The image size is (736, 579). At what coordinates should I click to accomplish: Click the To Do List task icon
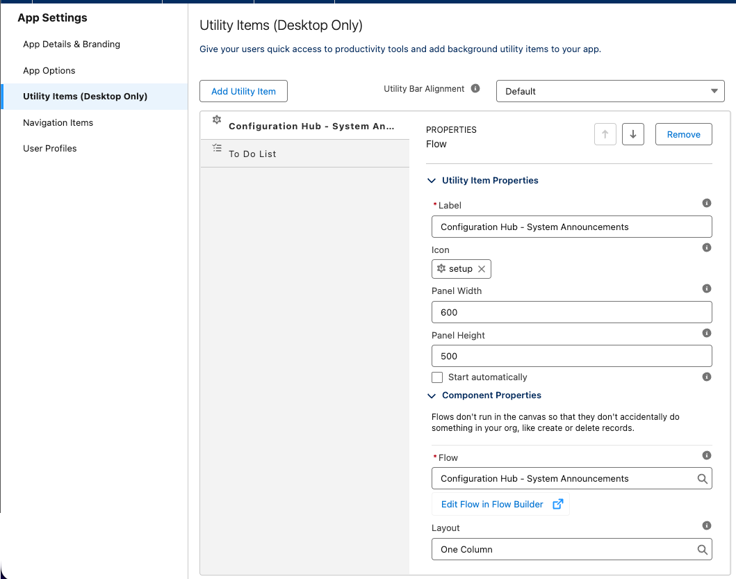(x=216, y=147)
